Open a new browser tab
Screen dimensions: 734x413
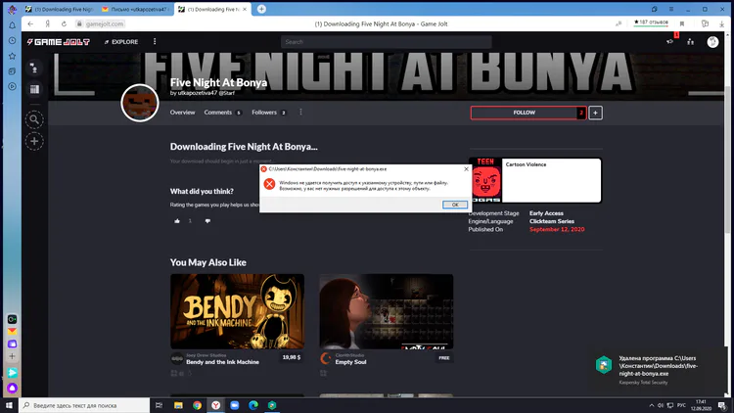(x=261, y=9)
